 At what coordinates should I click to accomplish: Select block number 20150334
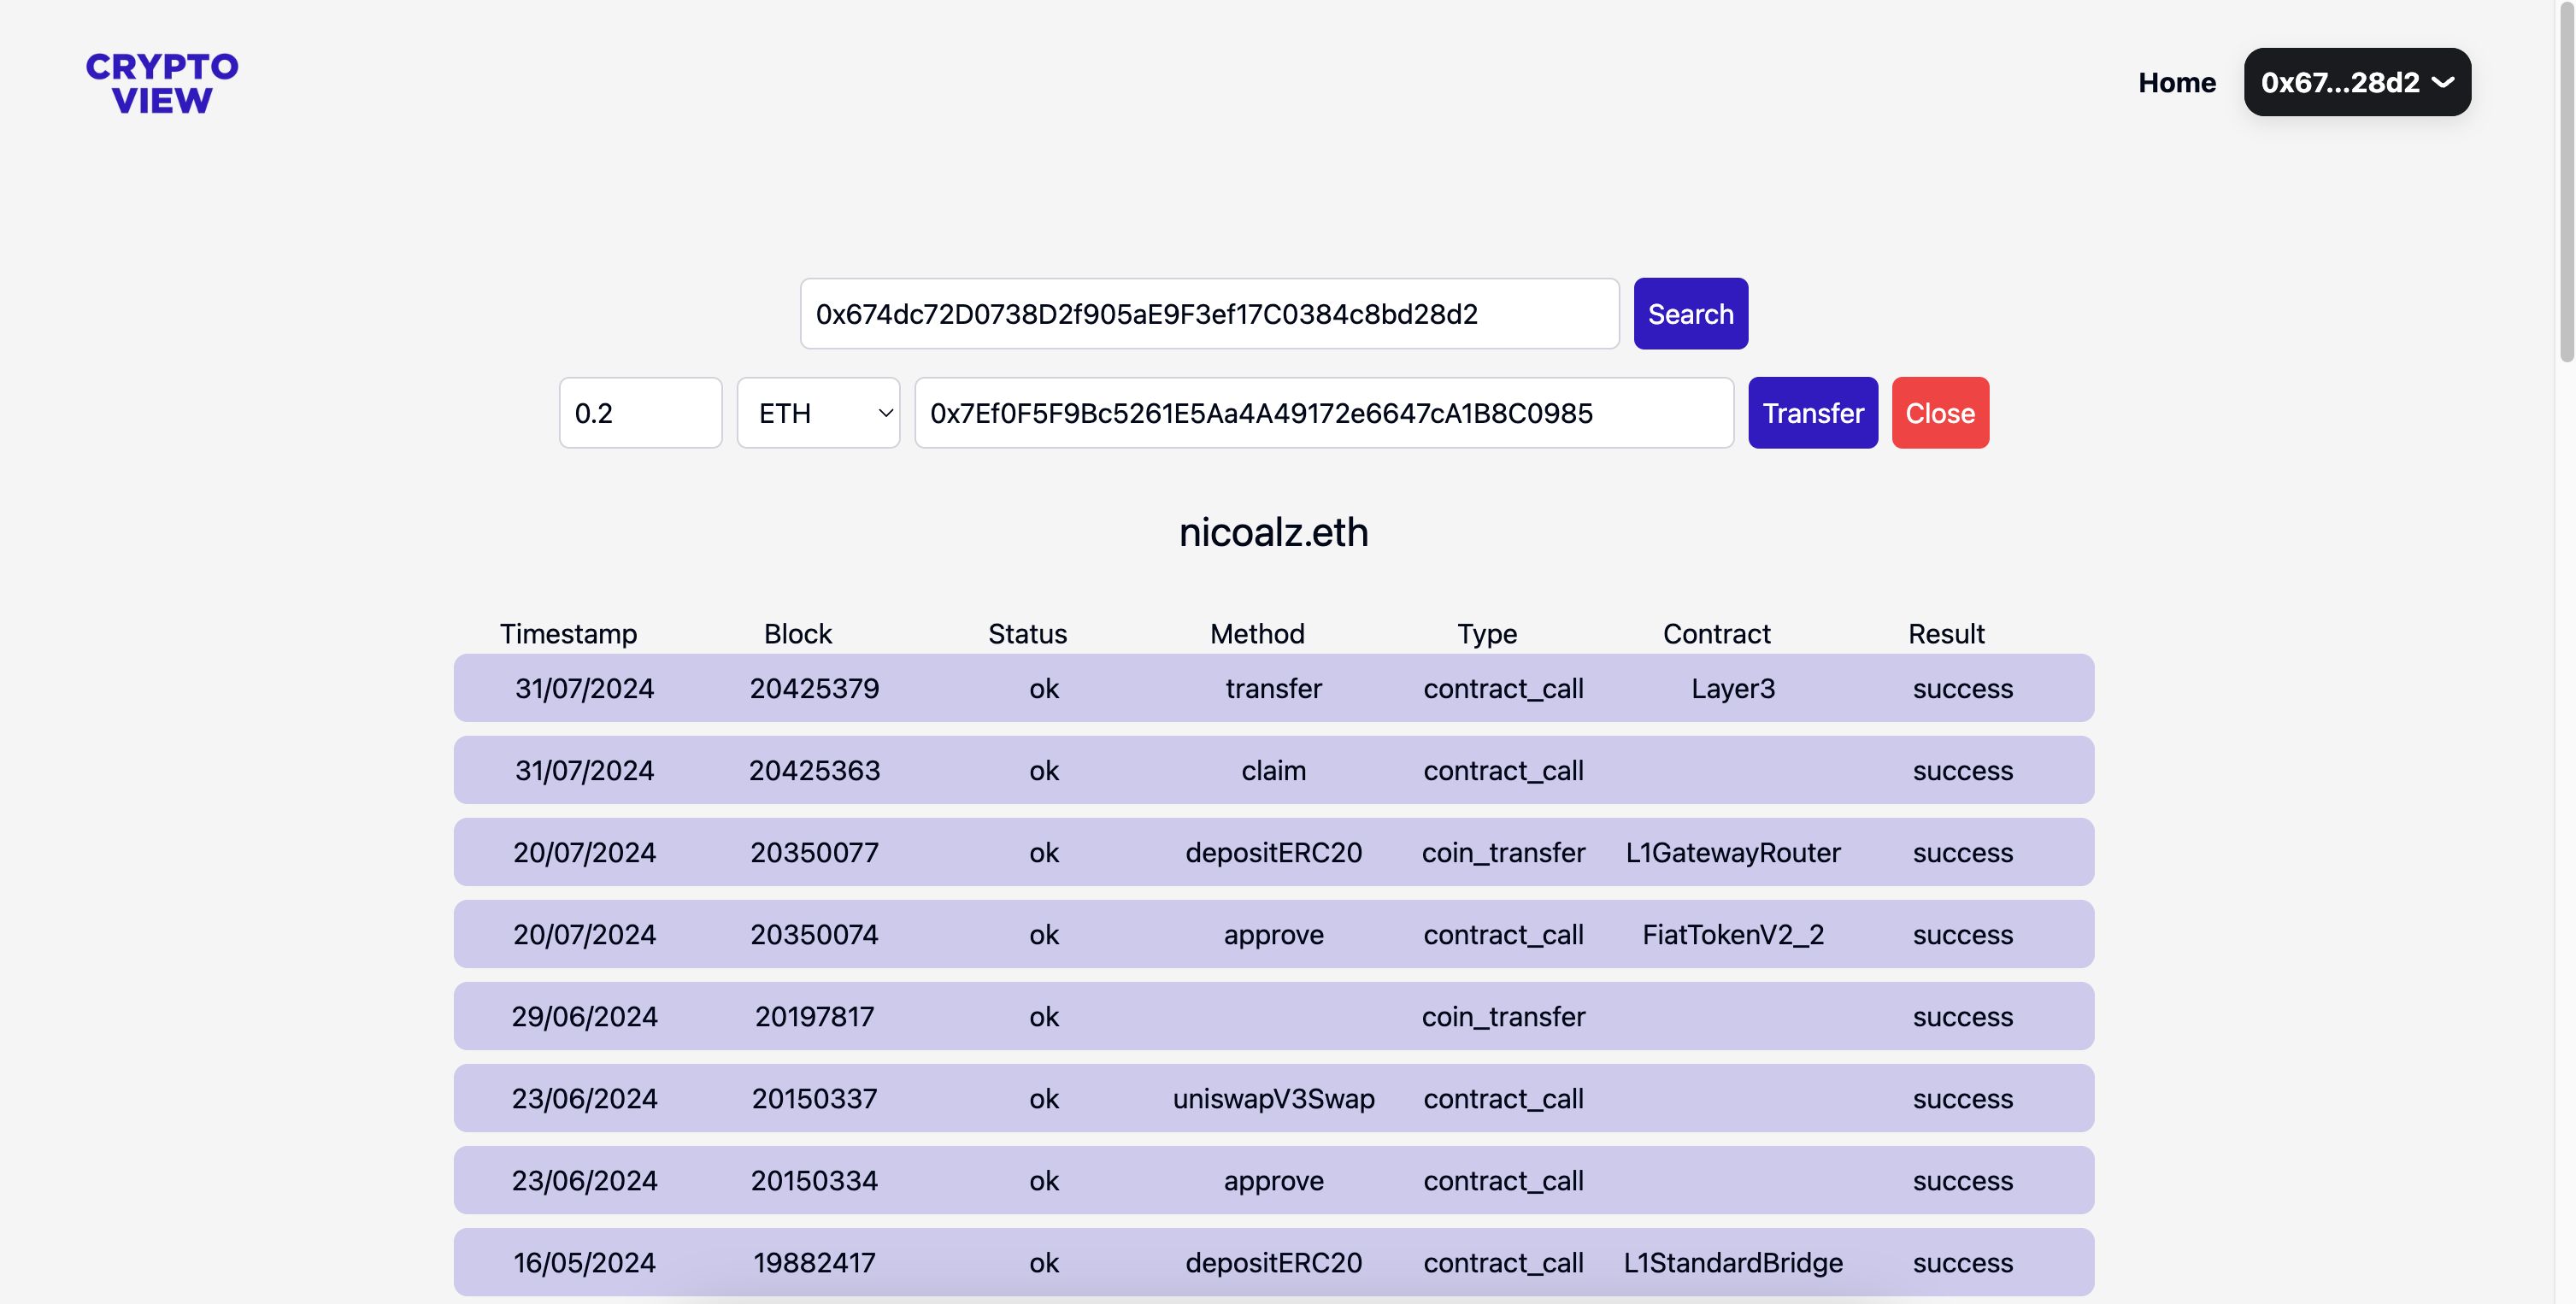[x=814, y=1180]
